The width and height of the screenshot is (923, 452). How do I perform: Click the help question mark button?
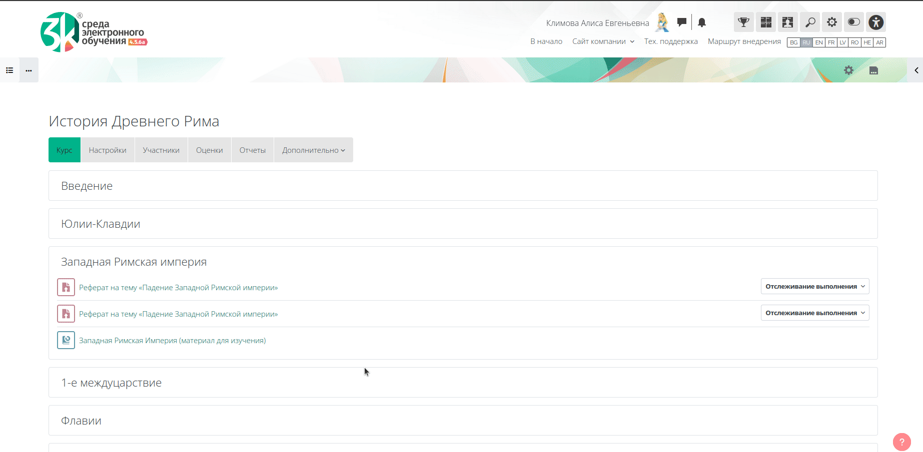901,442
